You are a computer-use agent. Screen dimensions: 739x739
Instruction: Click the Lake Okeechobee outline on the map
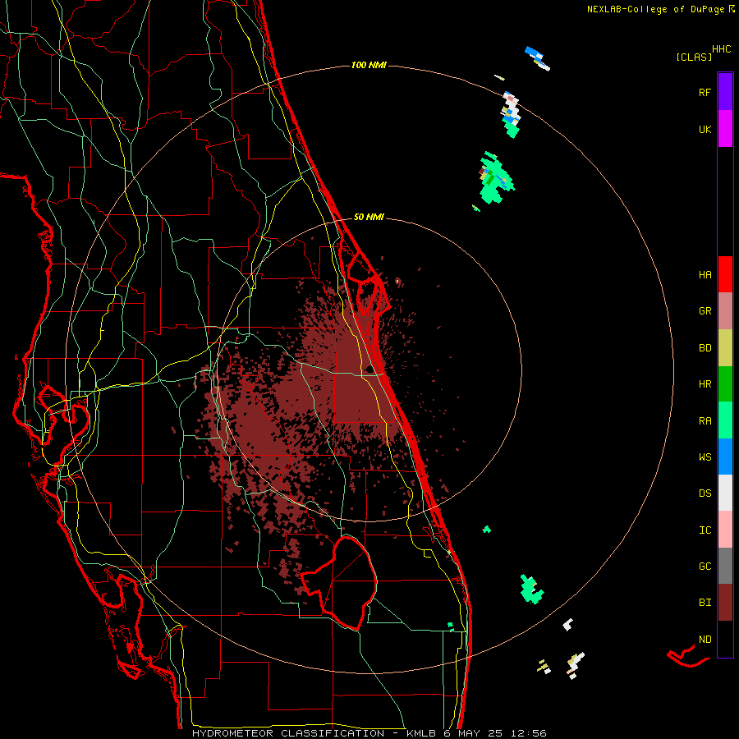[340, 582]
